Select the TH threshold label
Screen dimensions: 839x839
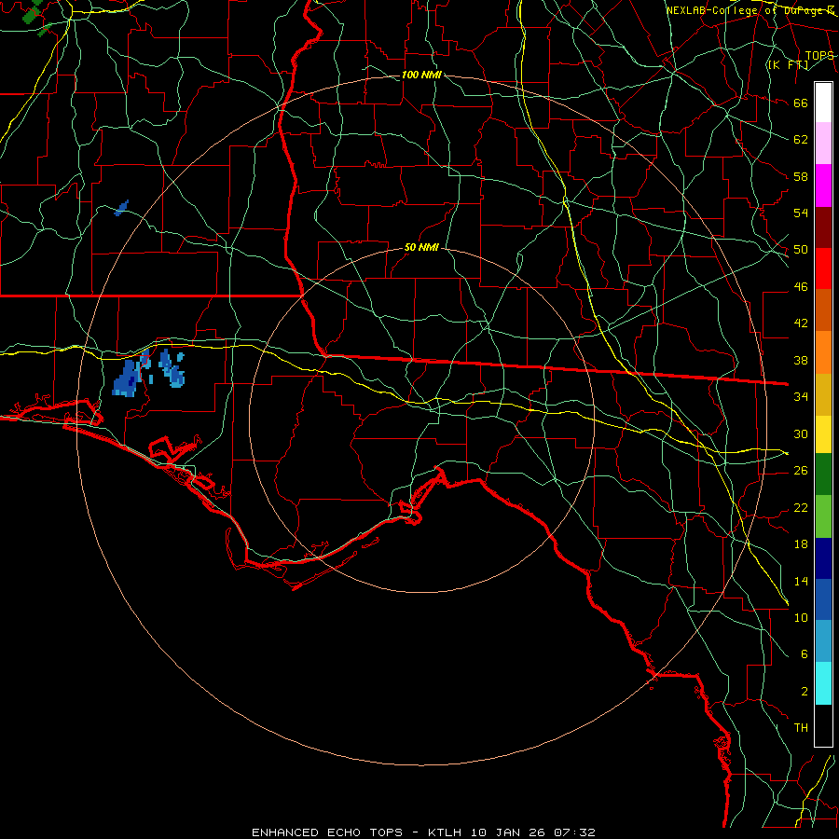coord(801,728)
